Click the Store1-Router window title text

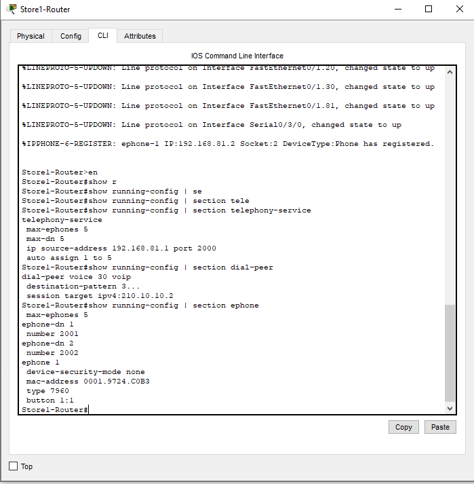pyautogui.click(x=45, y=10)
